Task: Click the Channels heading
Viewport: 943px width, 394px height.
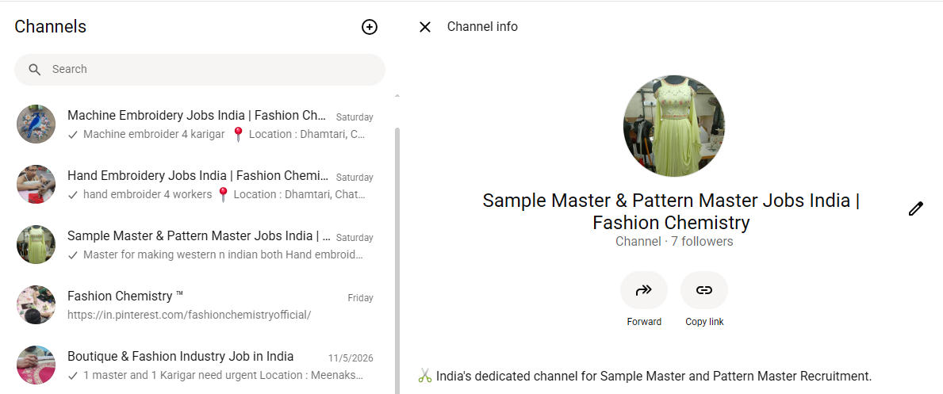Action: (x=51, y=26)
